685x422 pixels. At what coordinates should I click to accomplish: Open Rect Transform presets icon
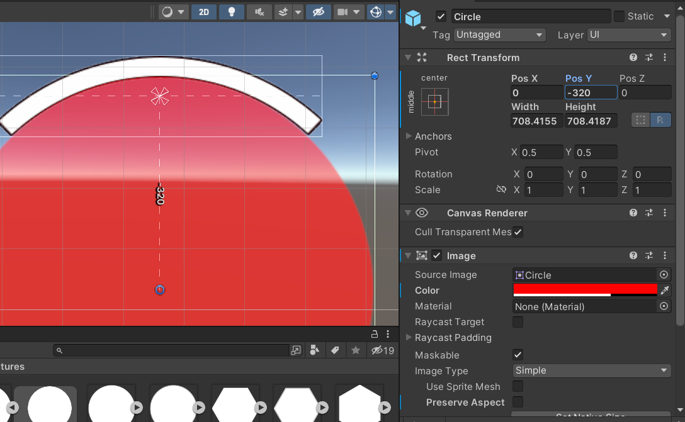[x=649, y=57]
